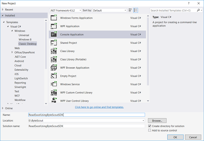Click the OK button

[175, 137]
